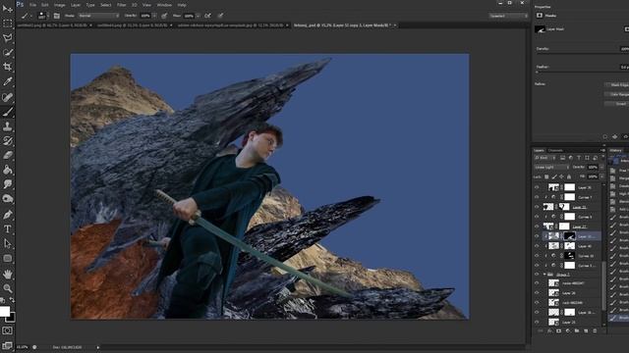The height and width of the screenshot is (353, 629).
Task: Select the Horizontal Type tool
Action: click(7, 228)
